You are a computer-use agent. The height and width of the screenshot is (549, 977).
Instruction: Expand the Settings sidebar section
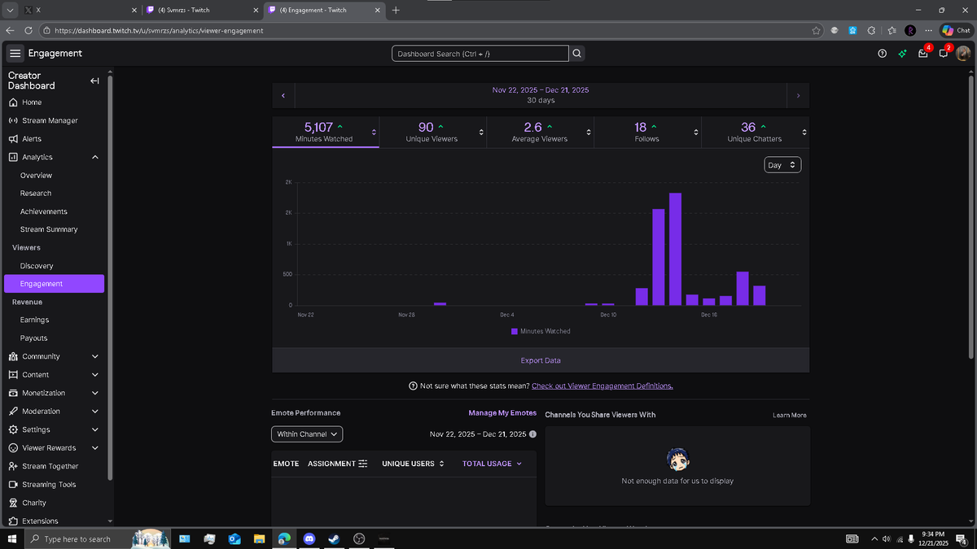pyautogui.click(x=95, y=429)
